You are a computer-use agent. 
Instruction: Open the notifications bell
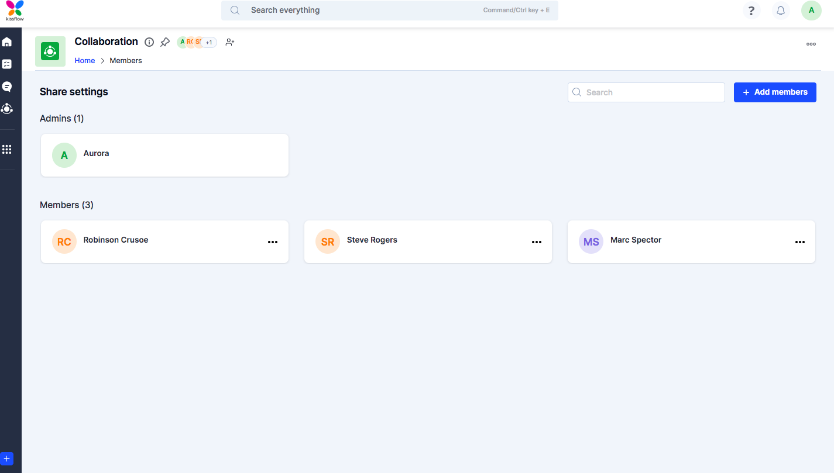coord(781,11)
